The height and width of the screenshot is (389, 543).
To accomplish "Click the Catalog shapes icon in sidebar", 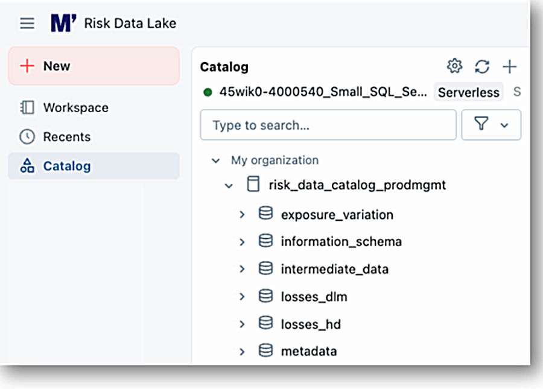I will pyautogui.click(x=27, y=166).
